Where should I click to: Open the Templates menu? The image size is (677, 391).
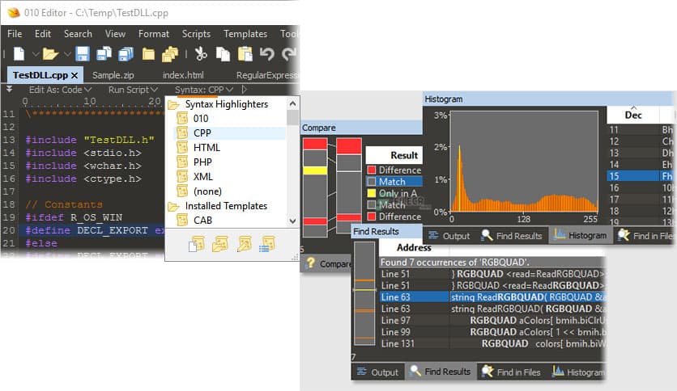(x=245, y=34)
